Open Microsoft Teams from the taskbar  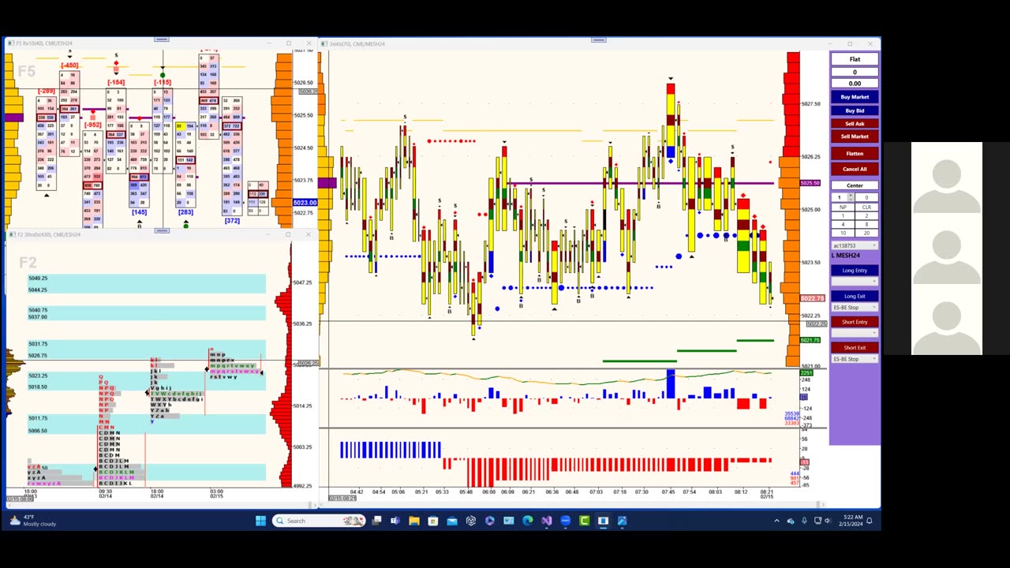pos(395,521)
